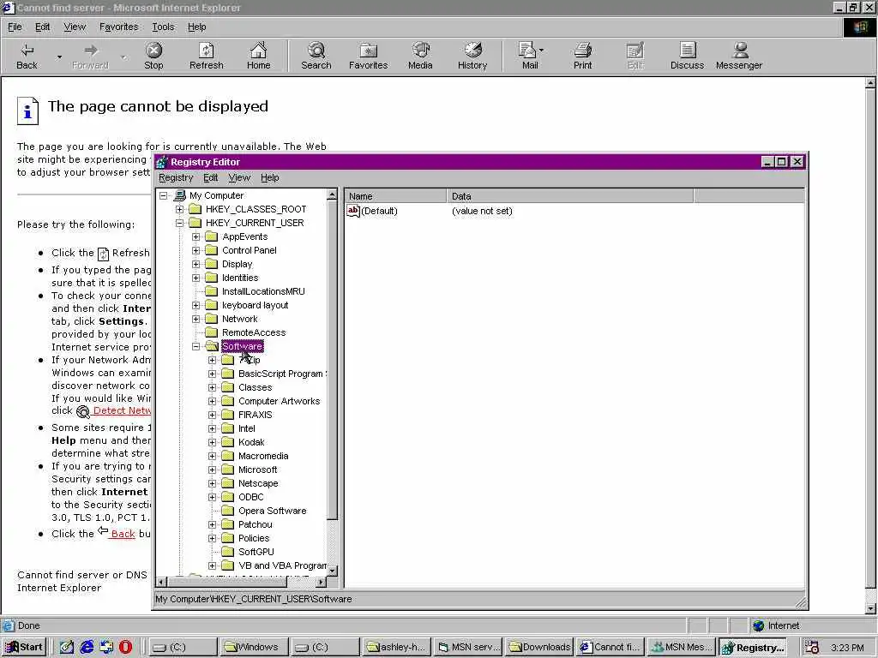Click the Opera quick launch icon
This screenshot has height=658, width=878.
tap(125, 647)
